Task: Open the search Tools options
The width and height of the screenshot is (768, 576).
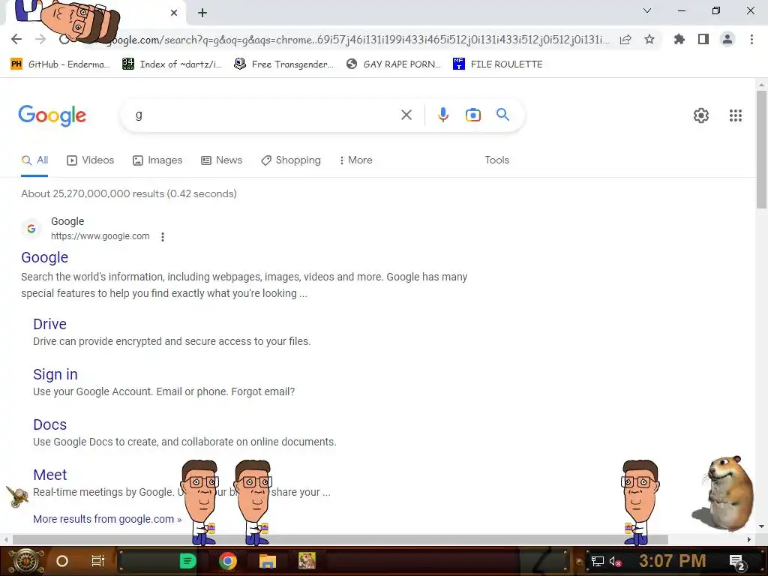Action: point(496,160)
